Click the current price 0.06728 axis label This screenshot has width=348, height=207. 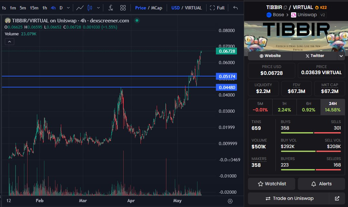[227, 51]
